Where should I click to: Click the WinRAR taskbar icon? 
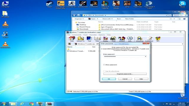click(x=49, y=104)
